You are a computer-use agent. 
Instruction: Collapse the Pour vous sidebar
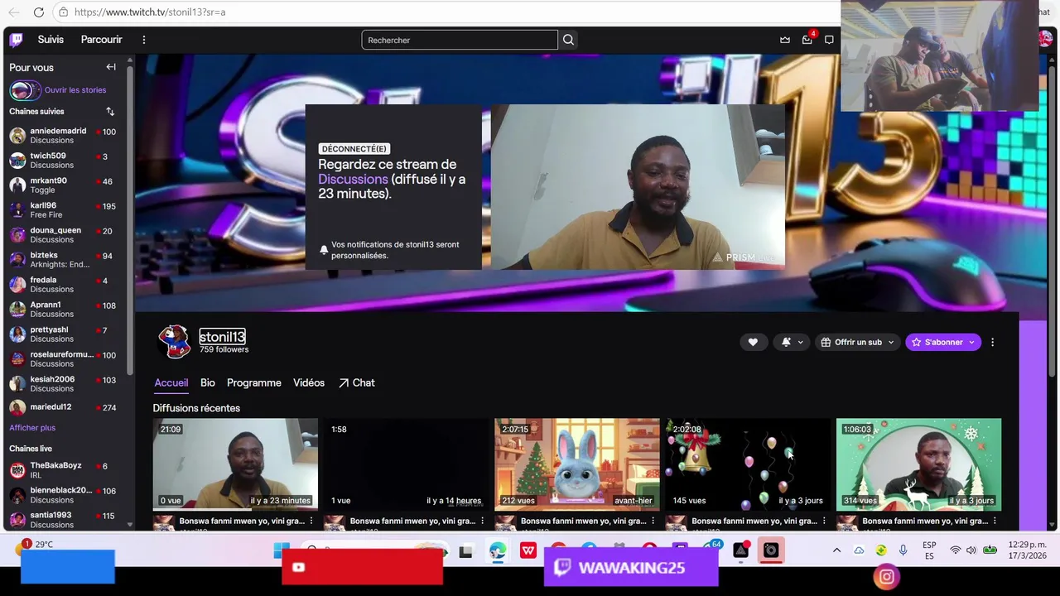(111, 67)
